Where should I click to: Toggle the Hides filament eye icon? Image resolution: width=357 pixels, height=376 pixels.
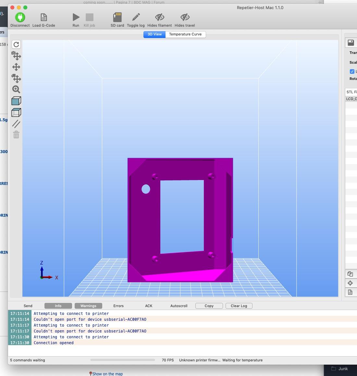[x=159, y=17]
